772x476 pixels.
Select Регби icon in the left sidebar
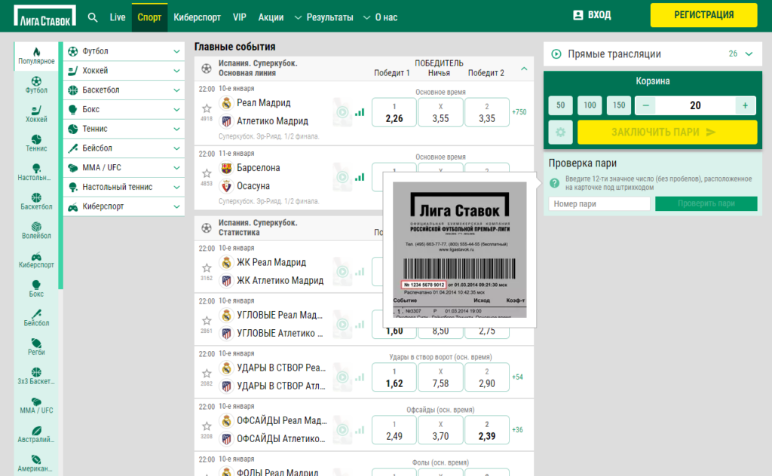click(36, 346)
